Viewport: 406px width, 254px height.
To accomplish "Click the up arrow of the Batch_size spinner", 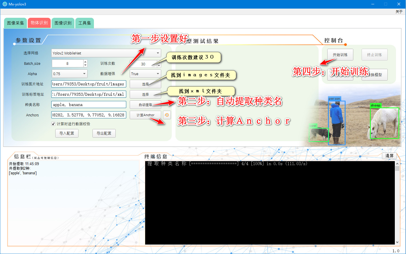I will (x=85, y=61).
